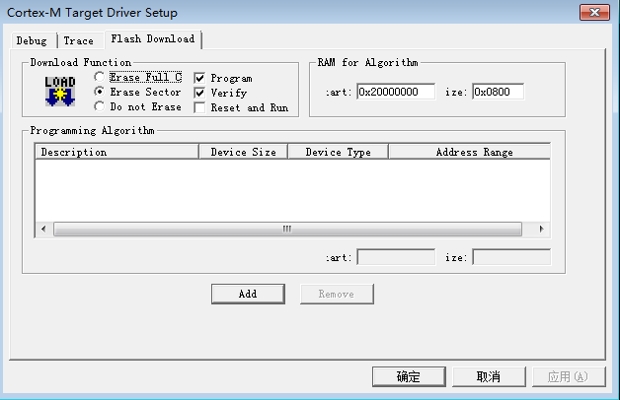Click the RAM start address field 0x20000000
Screen dimensions: 620x400
point(396,92)
